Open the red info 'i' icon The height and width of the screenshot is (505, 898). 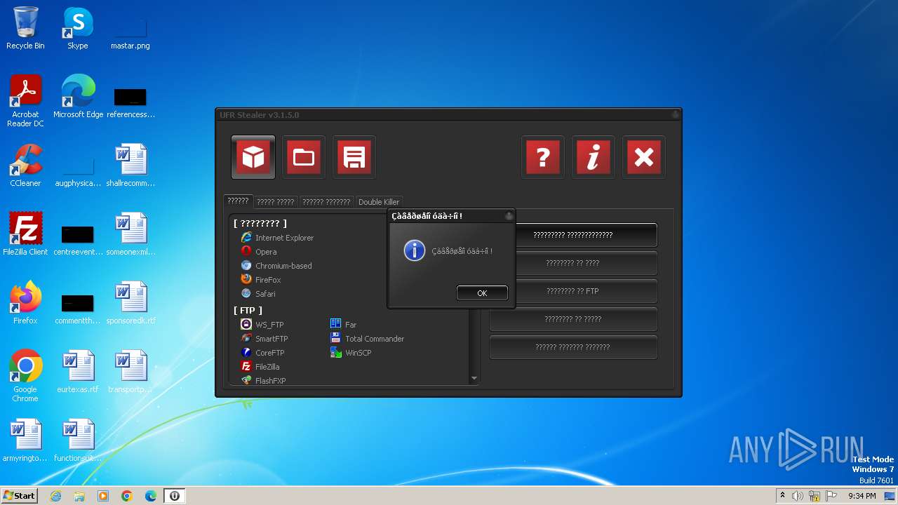click(594, 157)
